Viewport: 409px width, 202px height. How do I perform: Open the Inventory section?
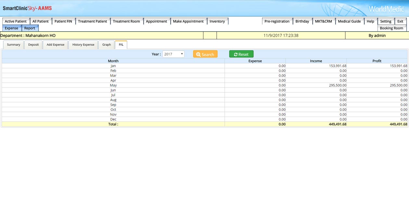pos(217,21)
